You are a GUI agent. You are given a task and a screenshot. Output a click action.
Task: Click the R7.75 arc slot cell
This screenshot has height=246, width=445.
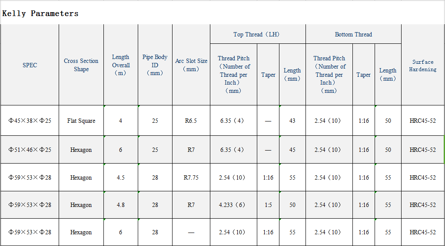tap(191, 177)
